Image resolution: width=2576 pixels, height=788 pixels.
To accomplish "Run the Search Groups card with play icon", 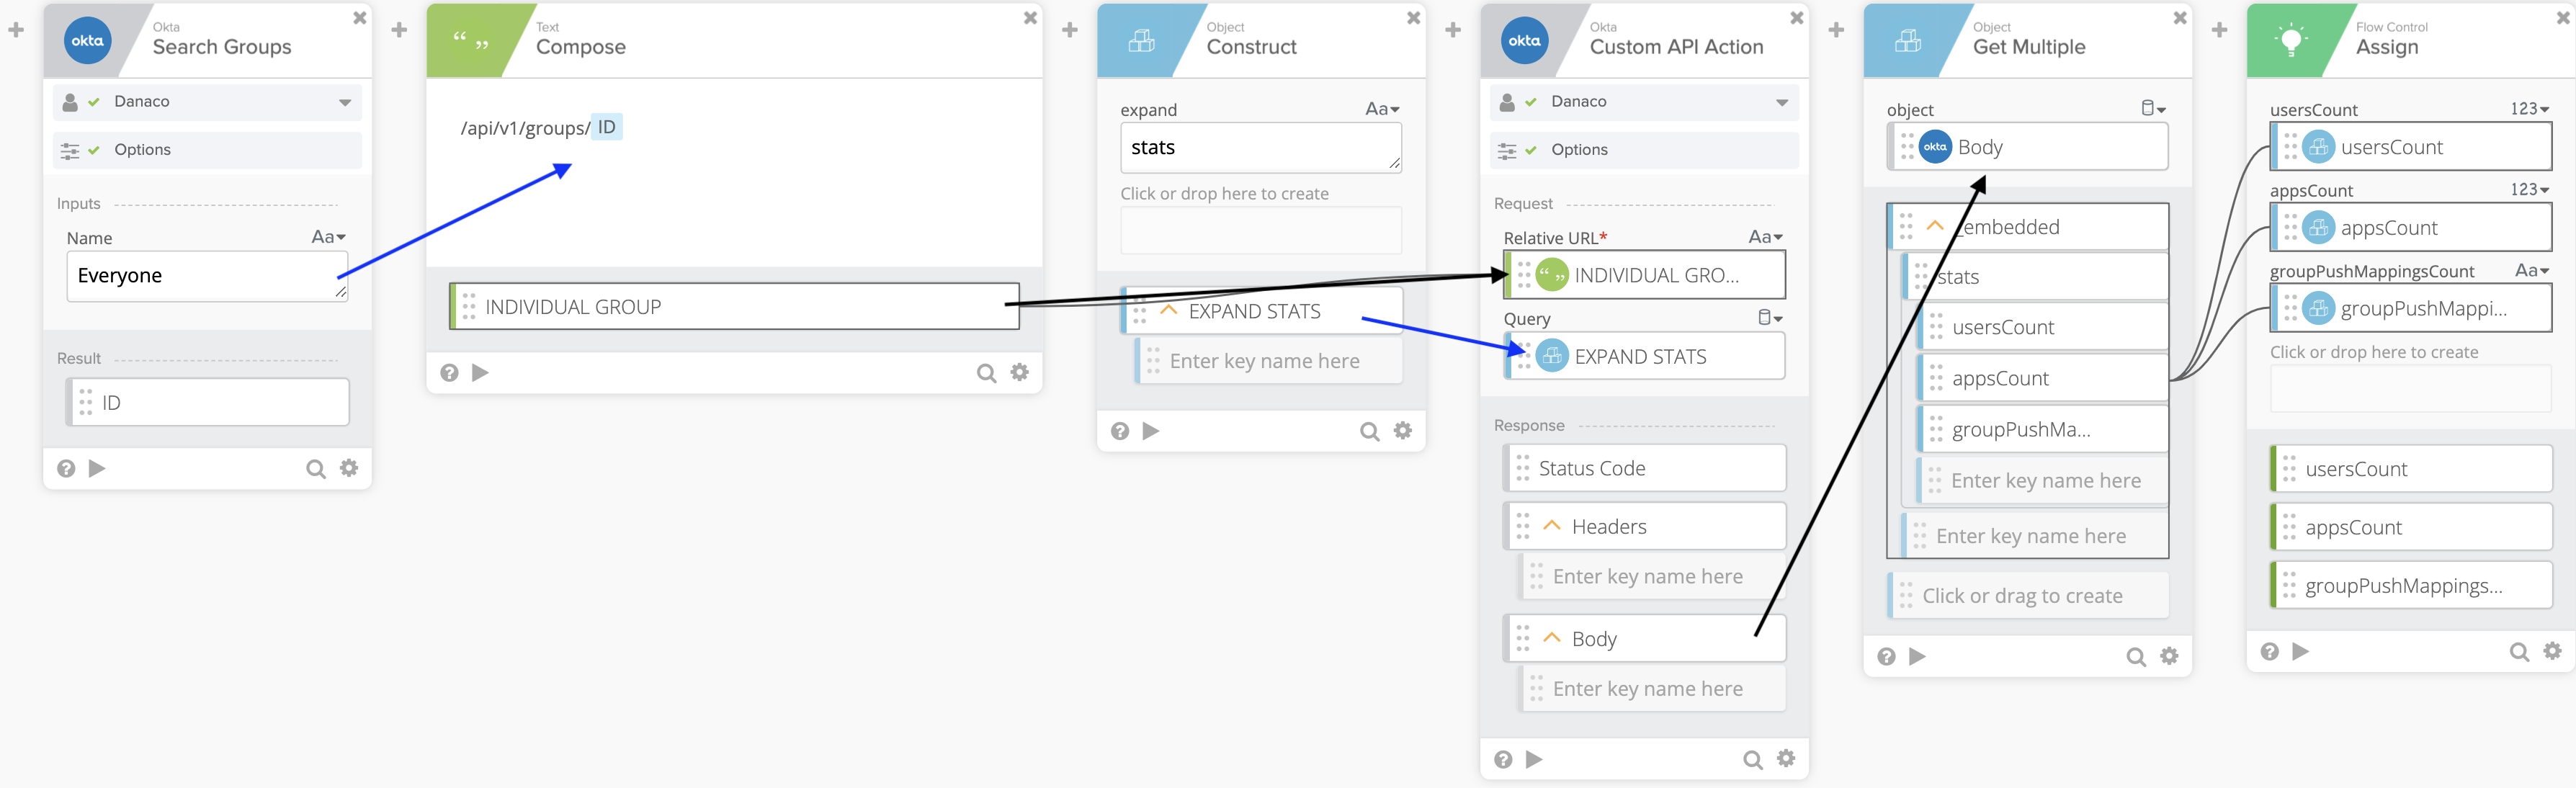I will [97, 468].
